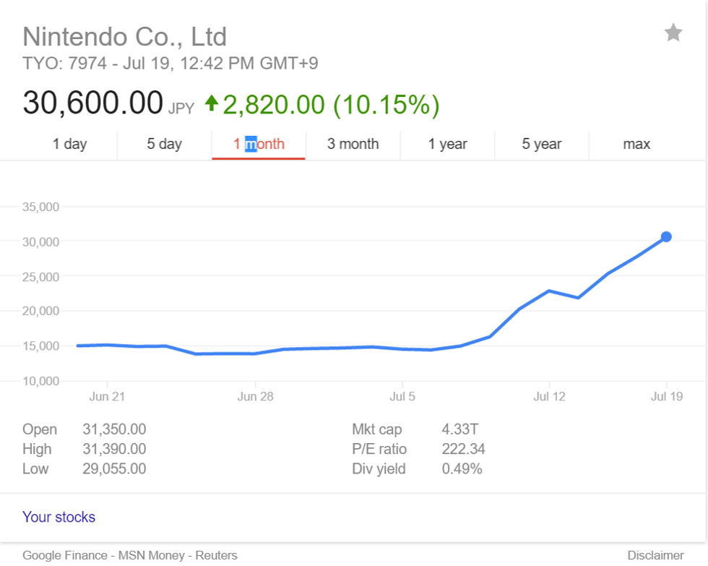708x566 pixels.
Task: Open the Your stocks link
Action: [x=59, y=517]
